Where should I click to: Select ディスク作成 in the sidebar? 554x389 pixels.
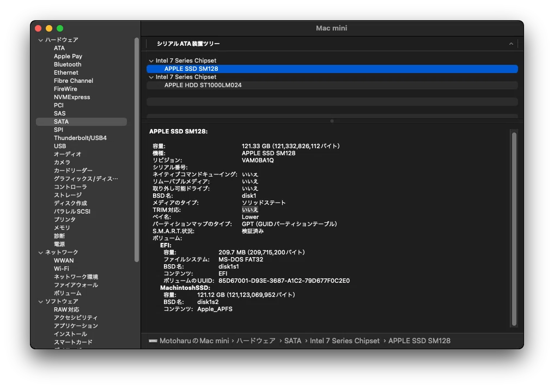point(70,203)
